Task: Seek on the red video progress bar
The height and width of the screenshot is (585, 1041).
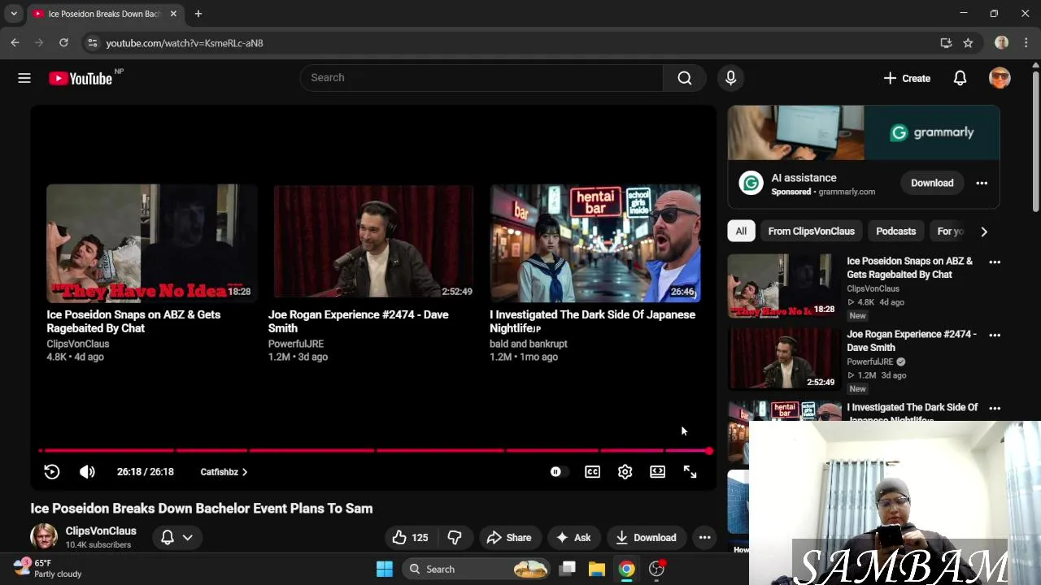Action: pyautogui.click(x=374, y=450)
